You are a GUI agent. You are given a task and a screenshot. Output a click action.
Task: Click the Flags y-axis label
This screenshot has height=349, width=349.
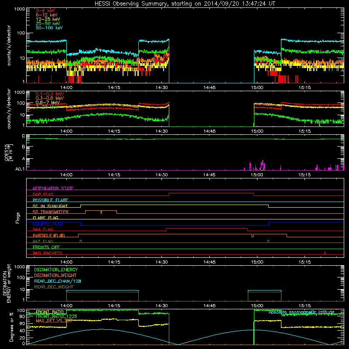coord(18,218)
